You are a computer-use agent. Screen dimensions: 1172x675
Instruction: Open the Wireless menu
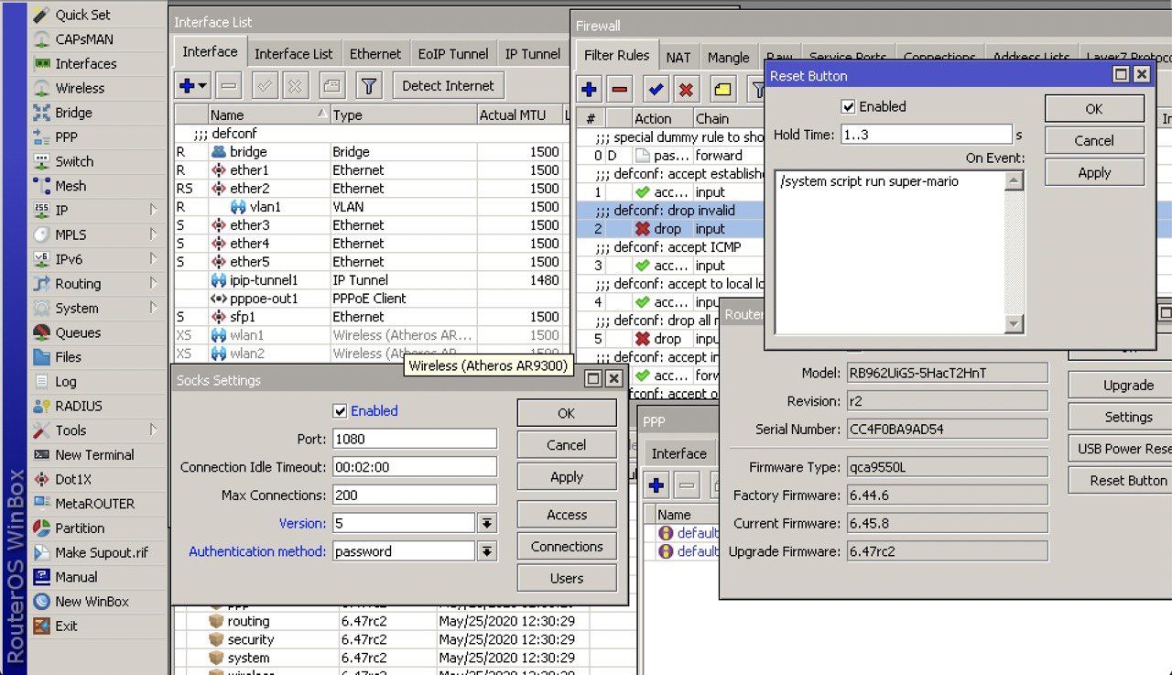[x=80, y=88]
